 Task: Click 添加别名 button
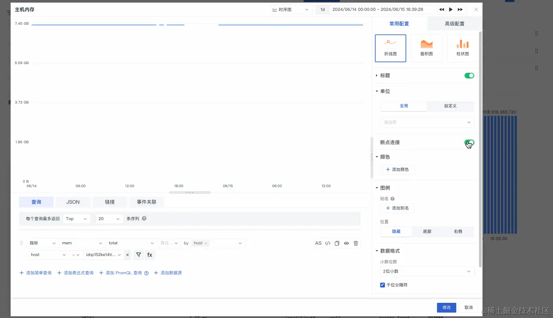[397, 208]
